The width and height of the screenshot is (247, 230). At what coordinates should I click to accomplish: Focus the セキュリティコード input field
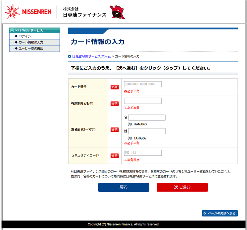[x=143, y=153]
